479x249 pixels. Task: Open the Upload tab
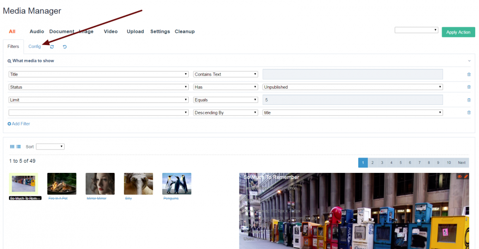tap(136, 32)
